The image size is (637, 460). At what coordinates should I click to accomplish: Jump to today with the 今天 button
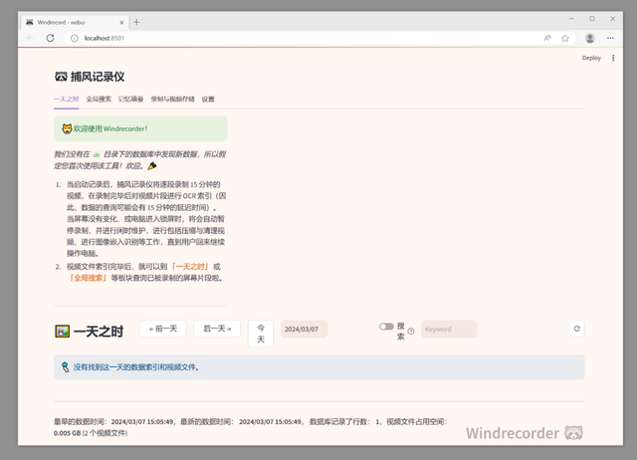[x=261, y=334]
